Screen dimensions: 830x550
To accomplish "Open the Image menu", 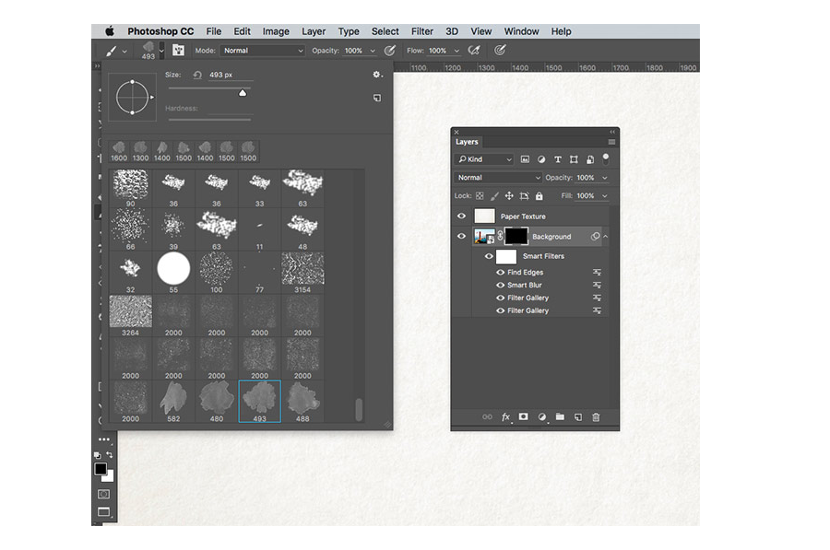I will click(x=276, y=31).
